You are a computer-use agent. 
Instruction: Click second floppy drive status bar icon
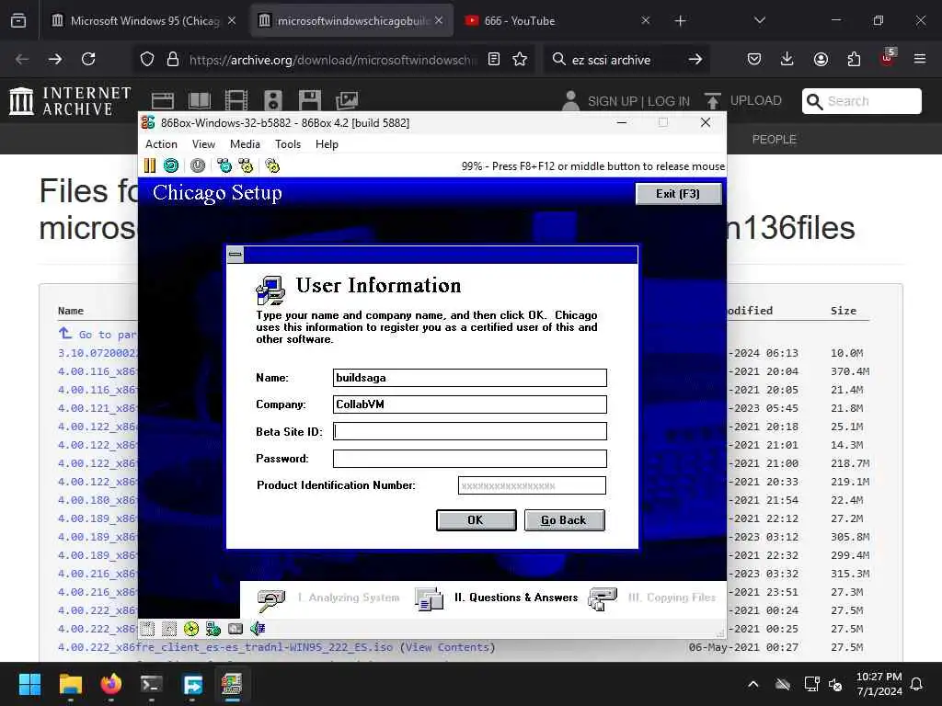click(x=169, y=629)
